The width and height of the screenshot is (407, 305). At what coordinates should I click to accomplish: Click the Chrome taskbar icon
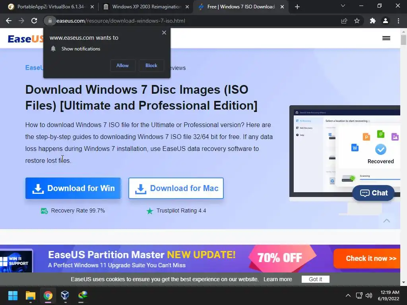click(x=48, y=295)
